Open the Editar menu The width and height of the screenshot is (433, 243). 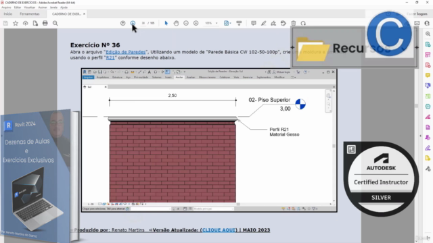tap(18, 7)
